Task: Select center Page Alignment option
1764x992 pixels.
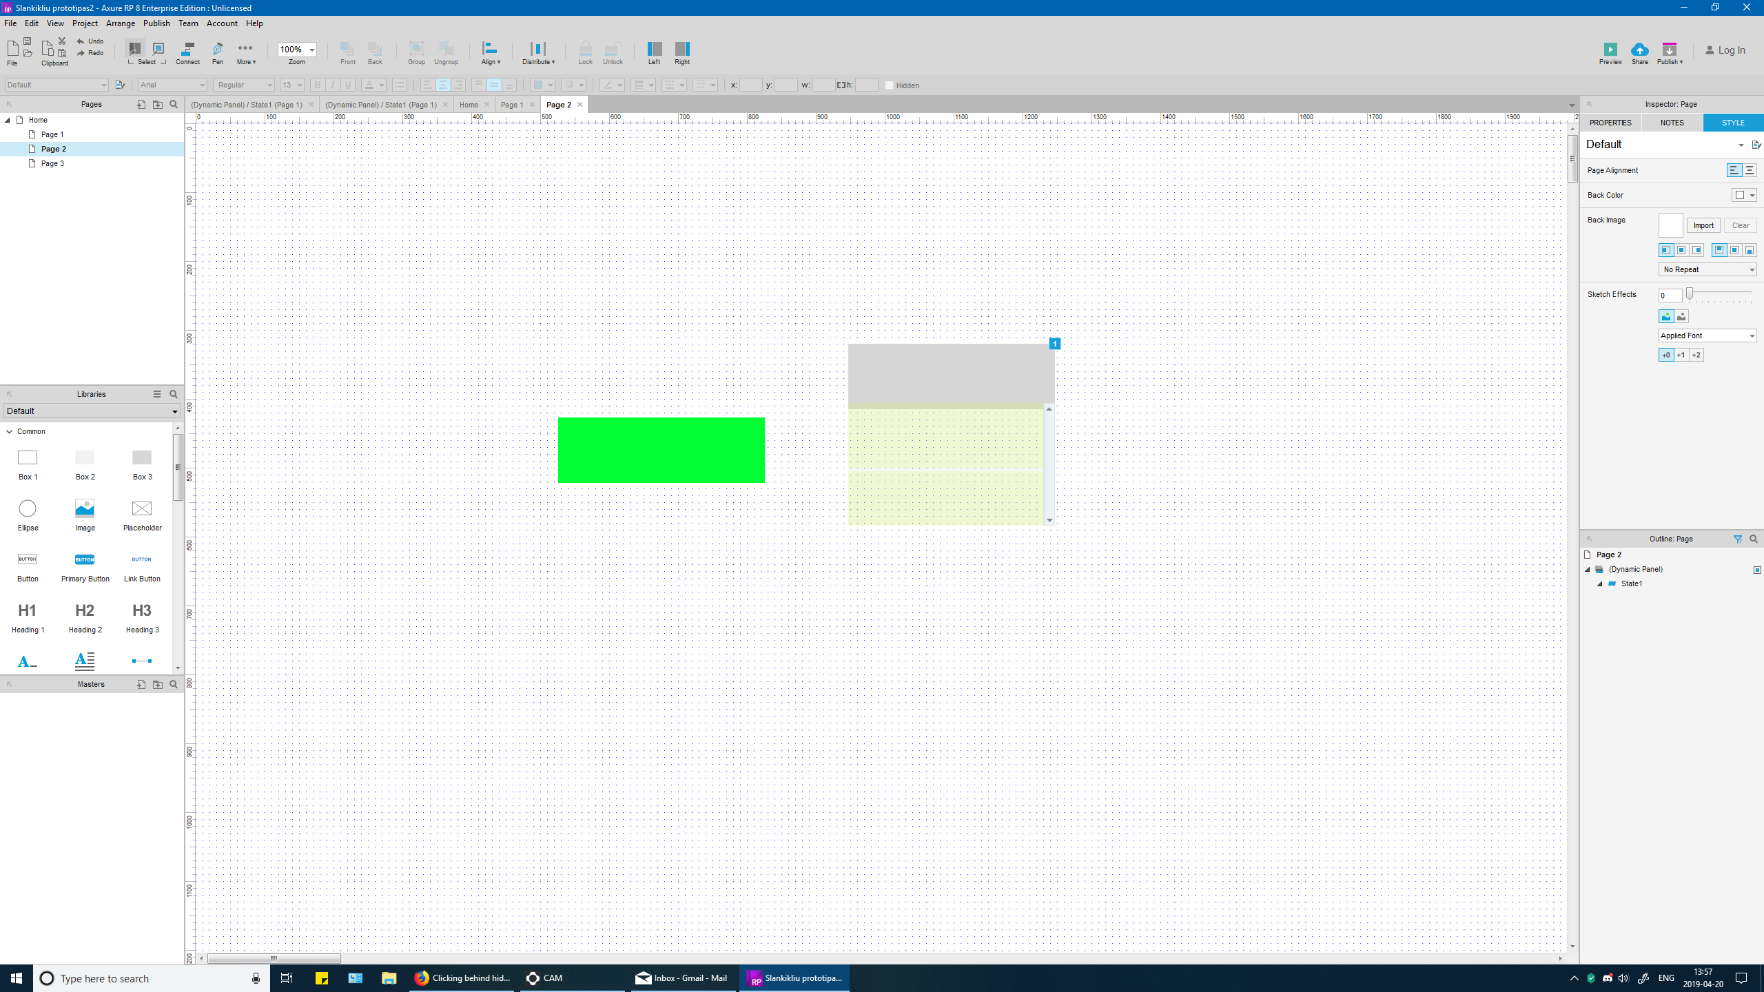Action: tap(1750, 170)
